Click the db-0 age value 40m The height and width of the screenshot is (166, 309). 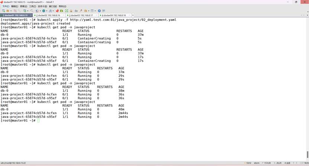tap(121, 109)
